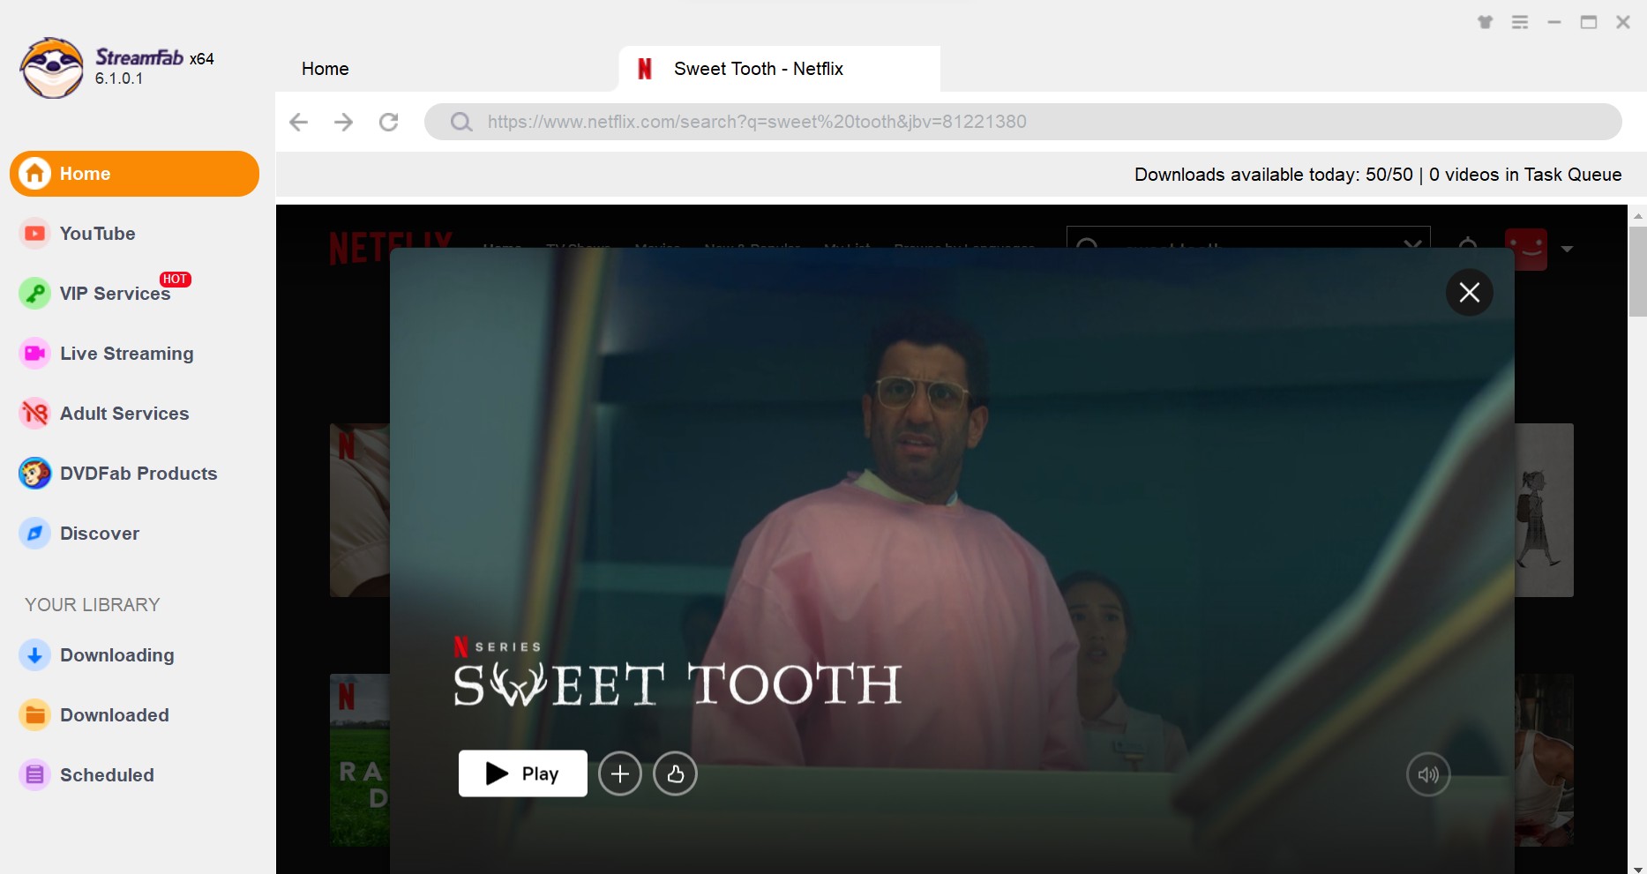
Task: Click the page vertical scrollbar thumb
Action: pos(1638,271)
